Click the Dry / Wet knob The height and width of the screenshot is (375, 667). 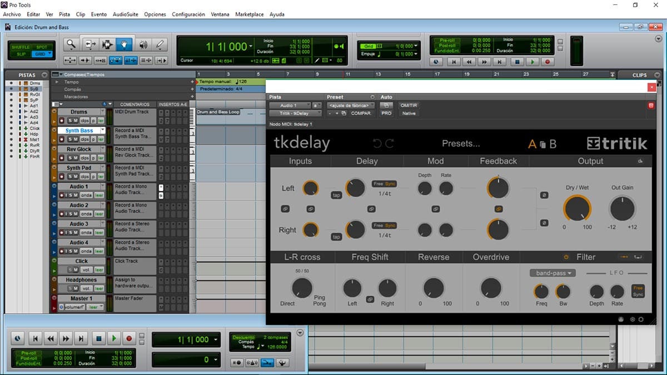577,209
